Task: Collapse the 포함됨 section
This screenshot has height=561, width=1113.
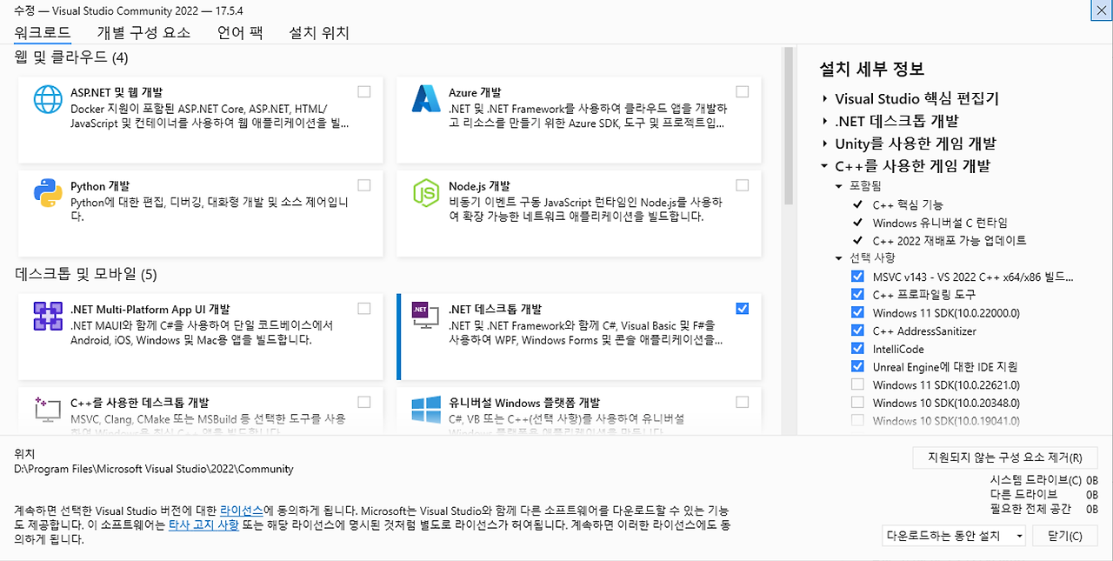Action: (x=839, y=186)
